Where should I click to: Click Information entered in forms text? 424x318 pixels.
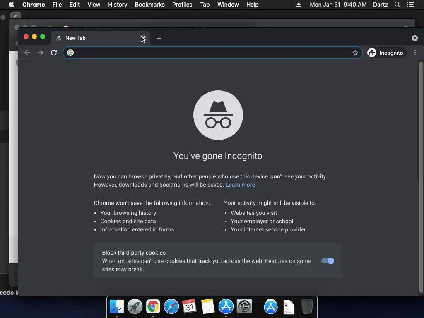[137, 229]
